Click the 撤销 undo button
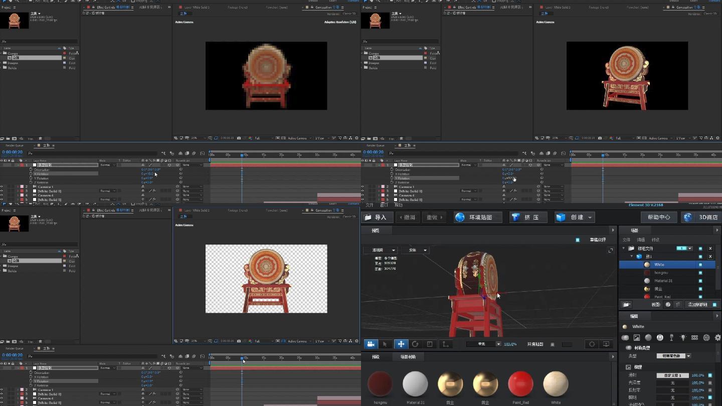This screenshot has width=722, height=406. point(407,217)
